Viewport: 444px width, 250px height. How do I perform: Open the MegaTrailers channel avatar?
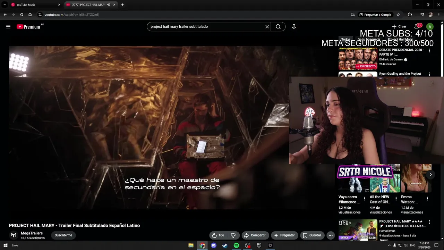pos(14,235)
